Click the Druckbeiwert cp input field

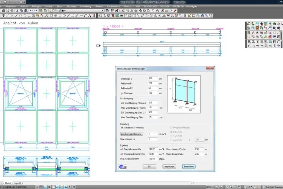click(x=153, y=139)
